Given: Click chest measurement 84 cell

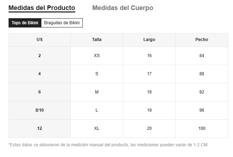Looking at the screenshot, I should pyautogui.click(x=202, y=56).
